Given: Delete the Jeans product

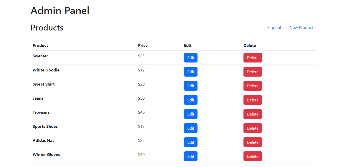Looking at the screenshot, I should tap(252, 100).
